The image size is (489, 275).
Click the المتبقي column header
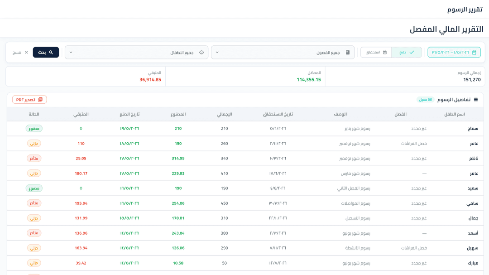point(81,114)
